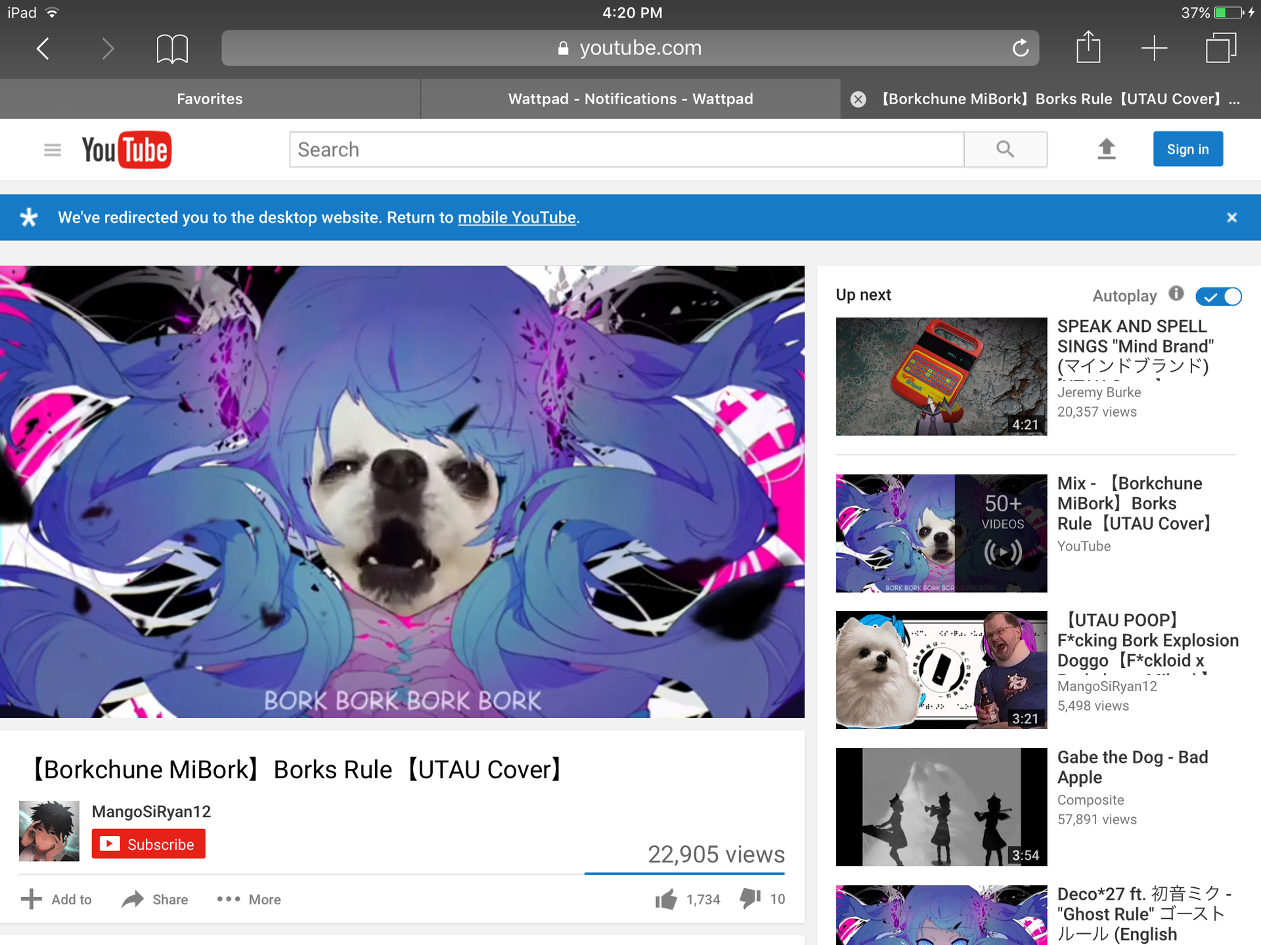Open Mix Borkchune MiBork title link
Viewport: 1261px width, 945px height.
1136,503
